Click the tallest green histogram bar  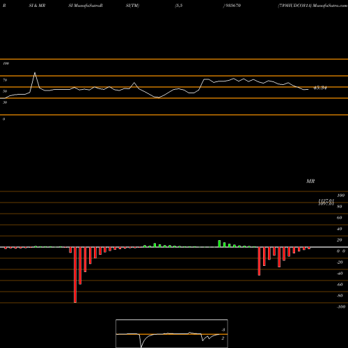[x=219, y=244]
